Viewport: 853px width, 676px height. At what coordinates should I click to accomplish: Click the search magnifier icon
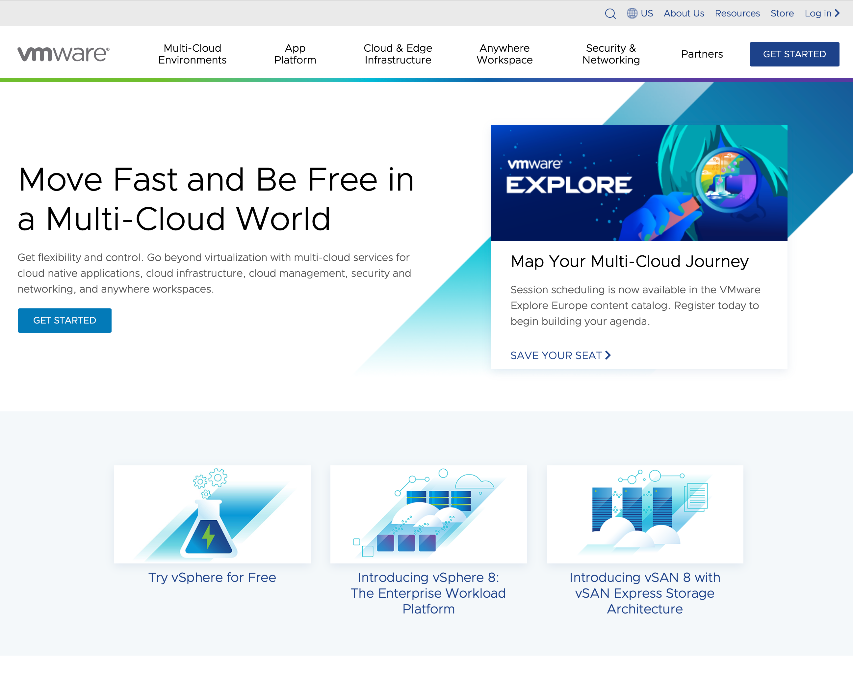click(x=610, y=14)
